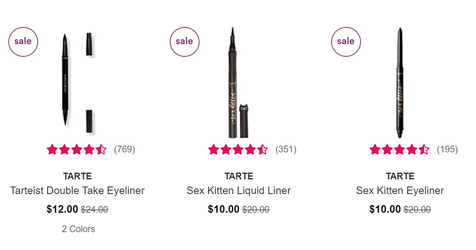Screen dimensions: 476x250
Task: View the 769 reviews for Tarteist Double Take Eyeliner
Action: pos(124,150)
